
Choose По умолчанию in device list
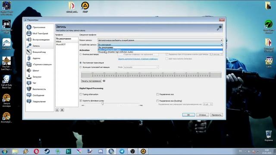[160, 47]
